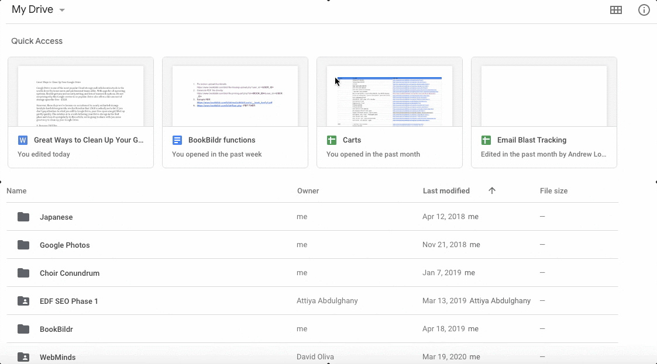657x364 pixels.
Task: Click the Sheets icon beside Carts
Action: 332,140
